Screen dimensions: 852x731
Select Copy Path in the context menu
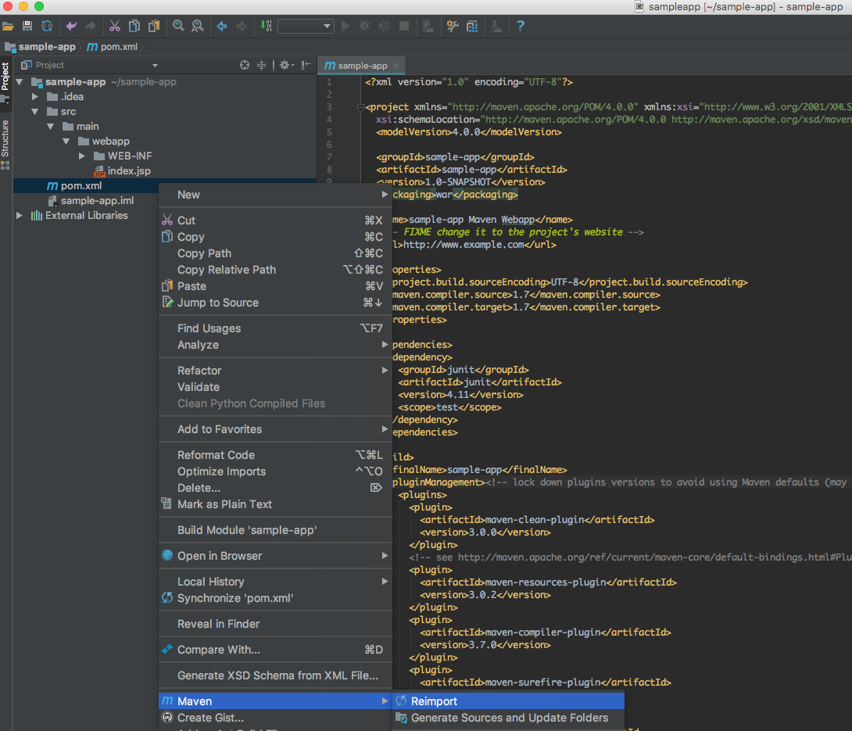coord(204,253)
